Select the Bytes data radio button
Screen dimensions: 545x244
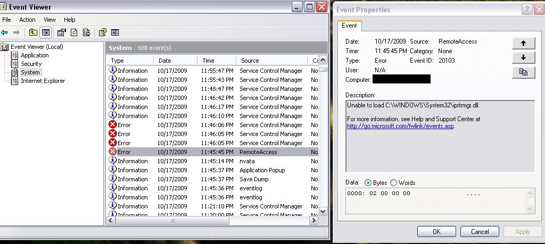pos(368,182)
